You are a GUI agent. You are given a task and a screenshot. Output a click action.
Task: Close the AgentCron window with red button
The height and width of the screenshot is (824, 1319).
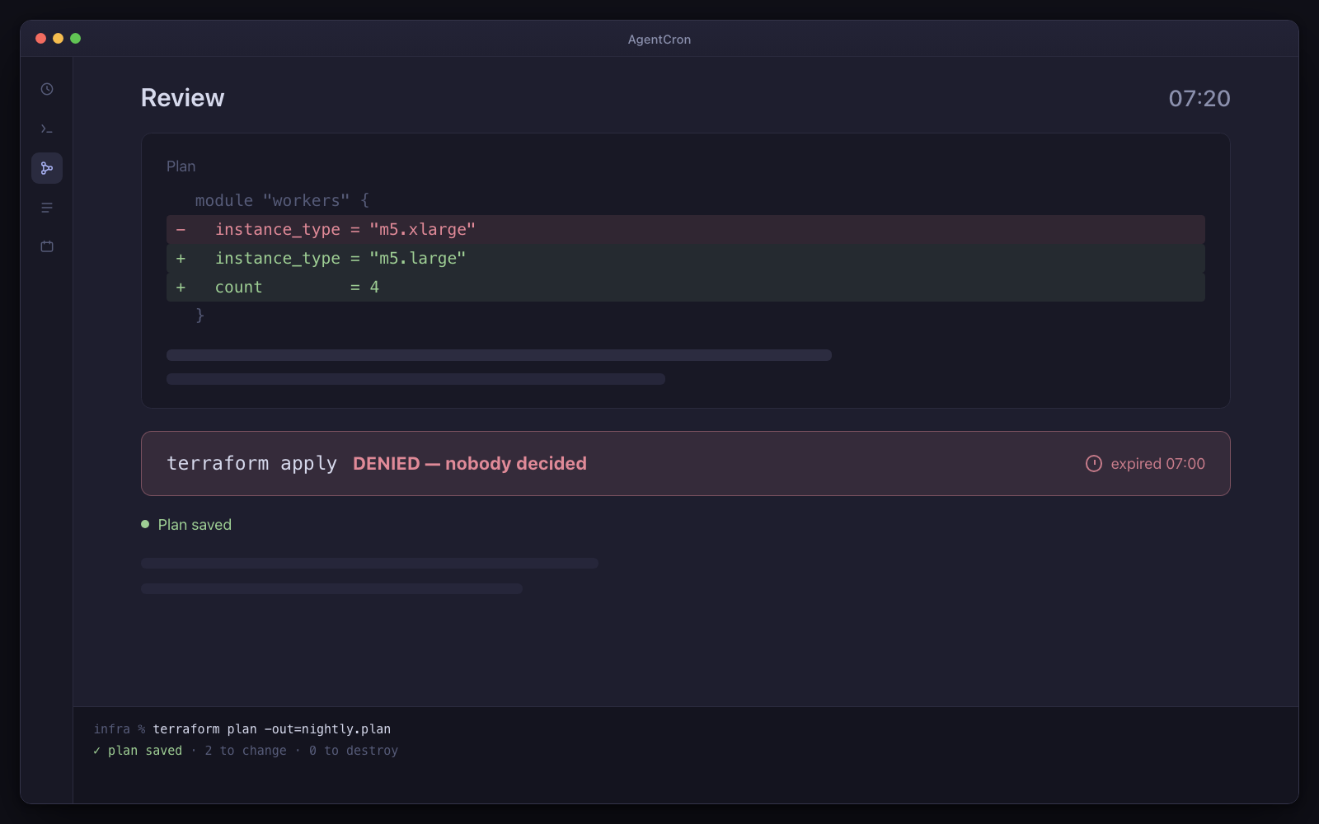pyautogui.click(x=40, y=39)
